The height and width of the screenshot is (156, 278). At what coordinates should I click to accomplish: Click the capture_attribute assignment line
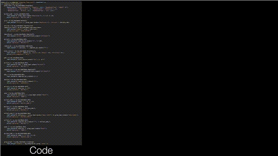pos(23,27)
